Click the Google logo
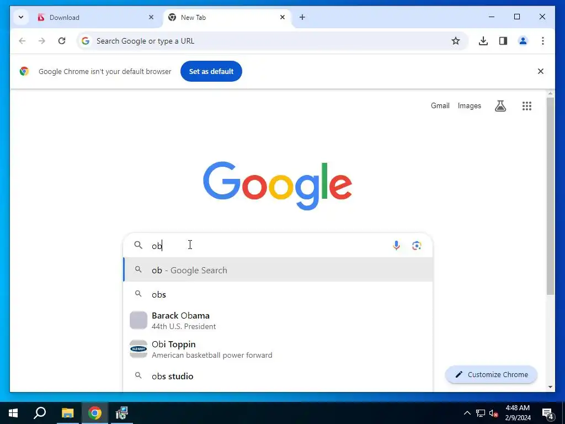 (x=277, y=185)
